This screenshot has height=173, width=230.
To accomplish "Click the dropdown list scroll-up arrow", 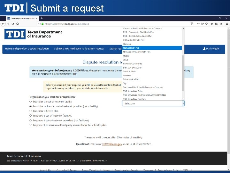I will (183, 28).
